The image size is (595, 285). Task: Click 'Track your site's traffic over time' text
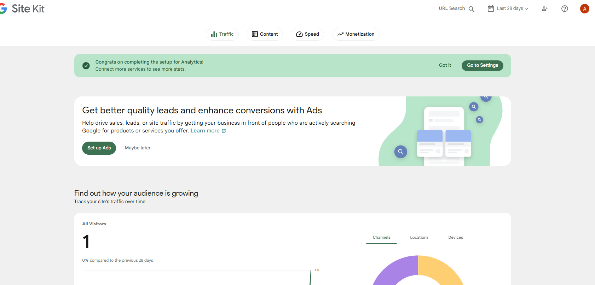(110, 202)
